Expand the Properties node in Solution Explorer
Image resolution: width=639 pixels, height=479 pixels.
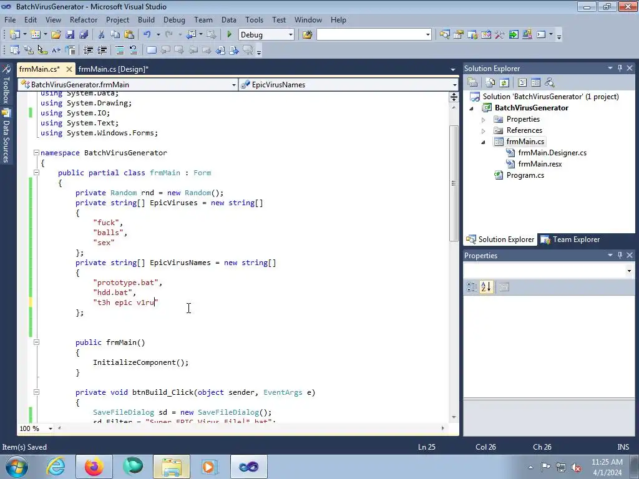[x=484, y=120]
